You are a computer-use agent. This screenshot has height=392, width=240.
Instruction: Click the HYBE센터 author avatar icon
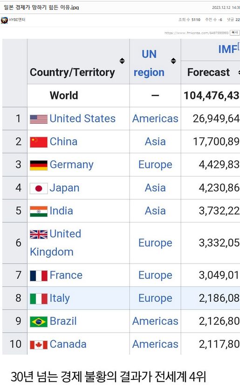click(4, 20)
